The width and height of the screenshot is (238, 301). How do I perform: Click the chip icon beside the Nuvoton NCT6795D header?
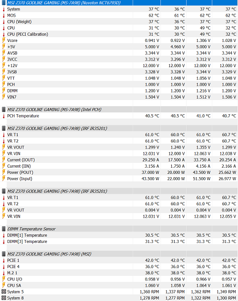[3, 3]
